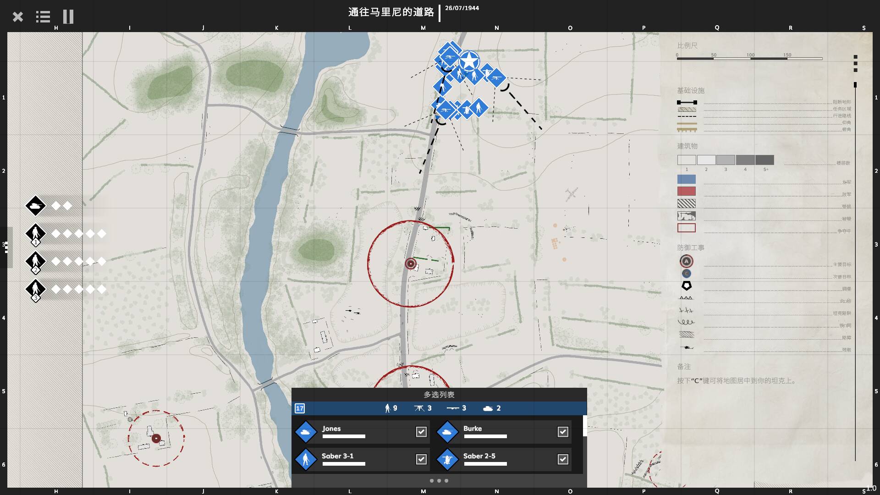
Task: Filter selection by tank count icon
Action: (x=489, y=408)
